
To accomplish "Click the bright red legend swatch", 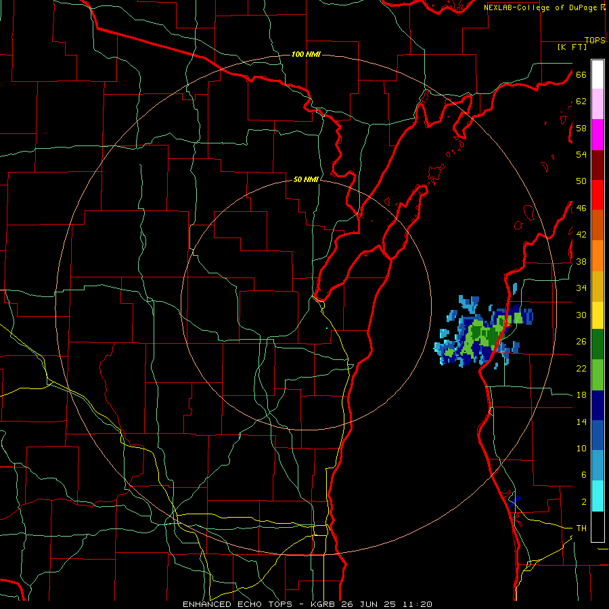I will (x=597, y=195).
